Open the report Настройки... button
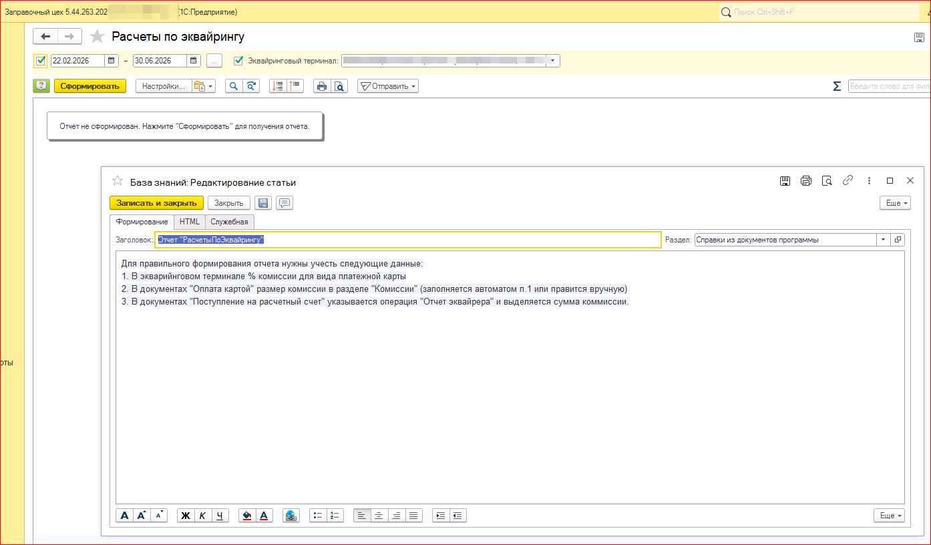Image resolution: width=931 pixels, height=545 pixels. 164,86
